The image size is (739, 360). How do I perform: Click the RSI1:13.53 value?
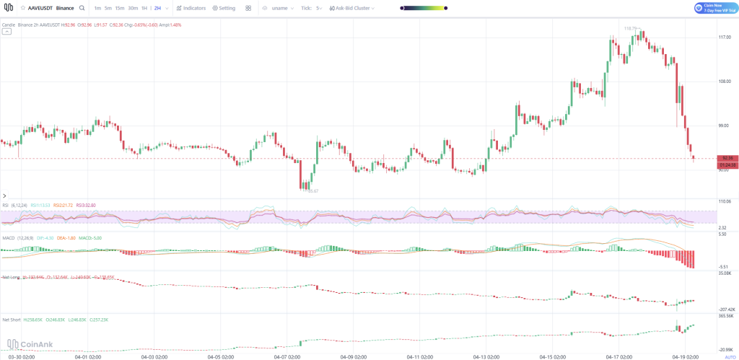click(x=40, y=205)
